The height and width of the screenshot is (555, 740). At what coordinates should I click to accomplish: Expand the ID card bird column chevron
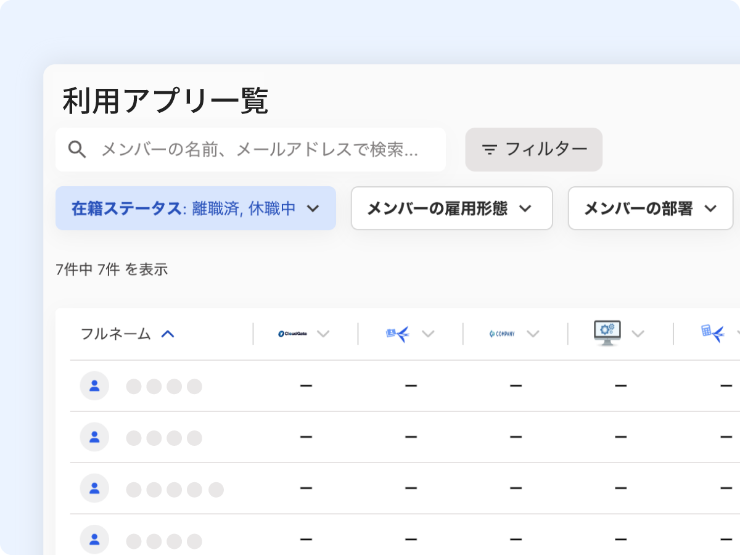428,334
